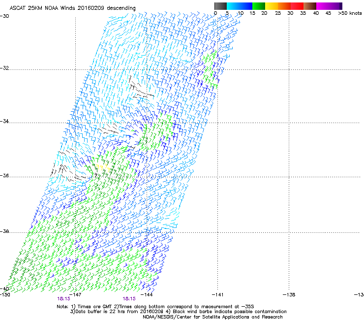Image resolution: width=364 pixels, height=320 pixels.
Task: Click the -34 latitude axis label
Action: pyautogui.click(x=4, y=121)
